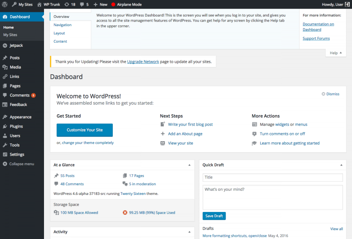The width and height of the screenshot is (352, 239).
Task: Collapse the At a Glance widget
Action: (x=189, y=165)
